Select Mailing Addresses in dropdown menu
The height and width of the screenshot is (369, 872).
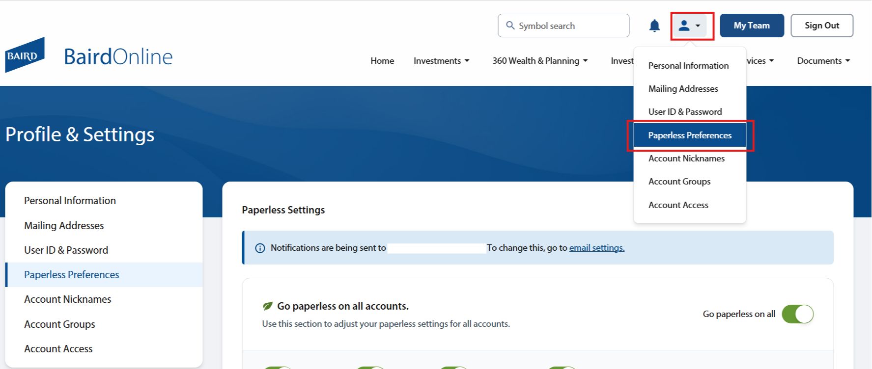(690, 89)
